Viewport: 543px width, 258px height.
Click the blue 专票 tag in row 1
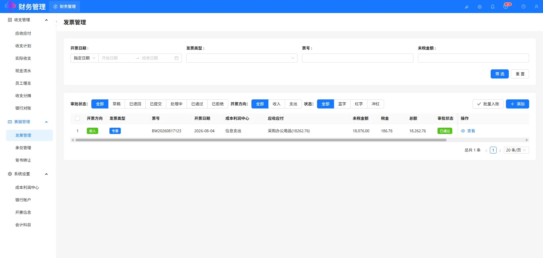coord(115,131)
